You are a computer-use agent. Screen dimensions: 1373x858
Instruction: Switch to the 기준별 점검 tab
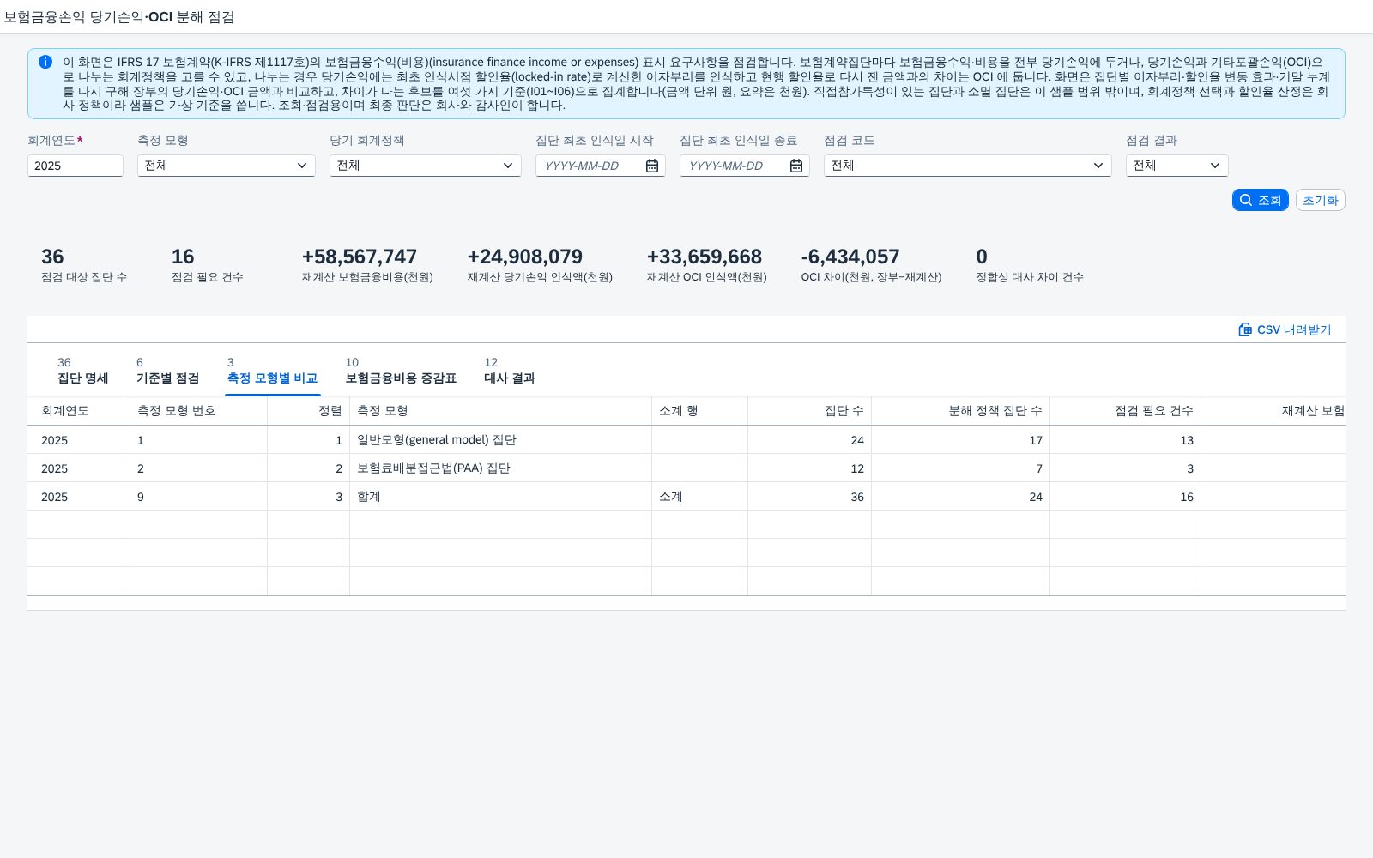(167, 371)
